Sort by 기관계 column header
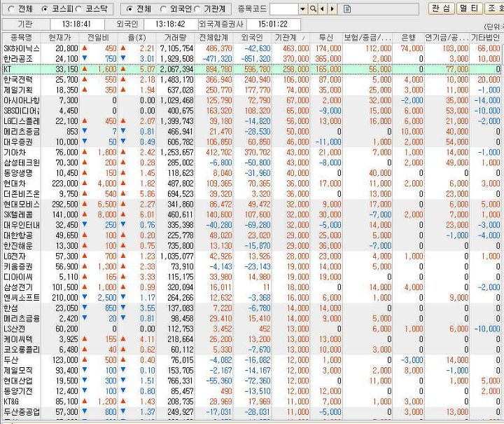 [x=290, y=38]
